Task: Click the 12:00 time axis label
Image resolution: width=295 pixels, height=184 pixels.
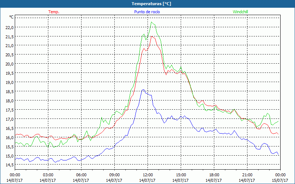Action: pyautogui.click(x=148, y=175)
